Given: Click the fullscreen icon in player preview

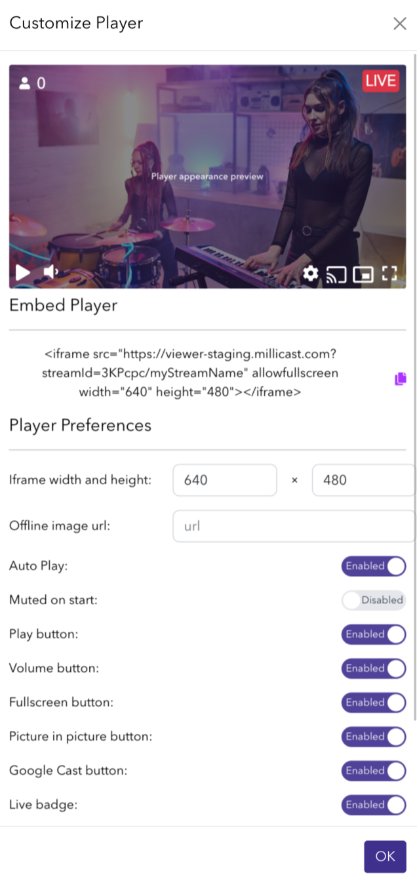Looking at the screenshot, I should click(x=389, y=274).
